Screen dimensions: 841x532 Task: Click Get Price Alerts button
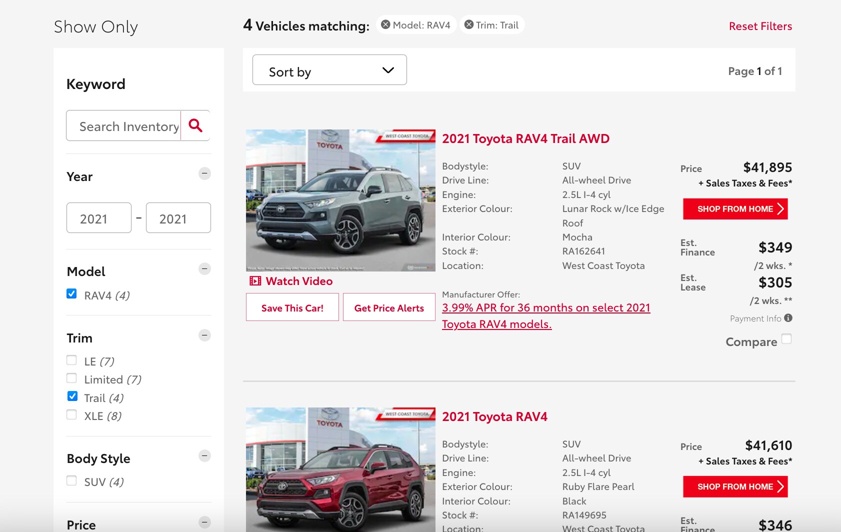coord(389,307)
